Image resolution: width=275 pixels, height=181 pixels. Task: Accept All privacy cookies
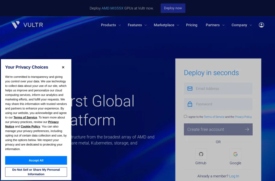(x=36, y=160)
